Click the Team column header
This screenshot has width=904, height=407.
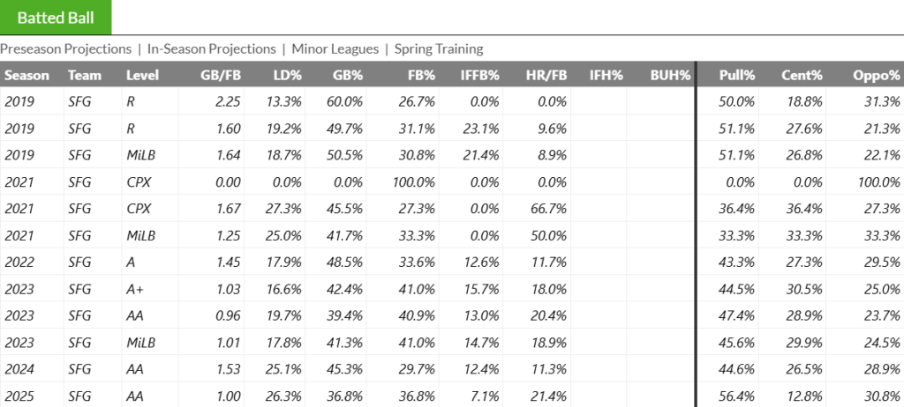(85, 76)
